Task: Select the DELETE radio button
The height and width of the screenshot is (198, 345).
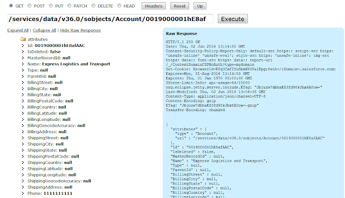Action: tap(93, 6)
